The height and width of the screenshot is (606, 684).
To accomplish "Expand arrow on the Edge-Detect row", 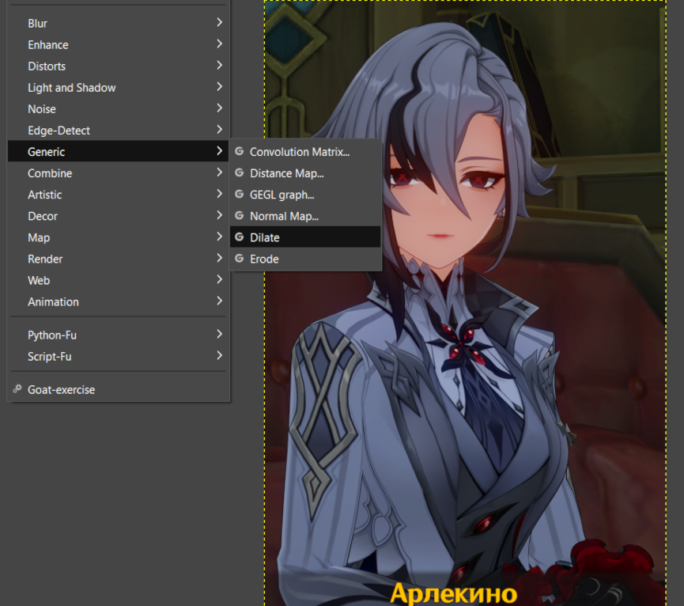I will [x=219, y=129].
